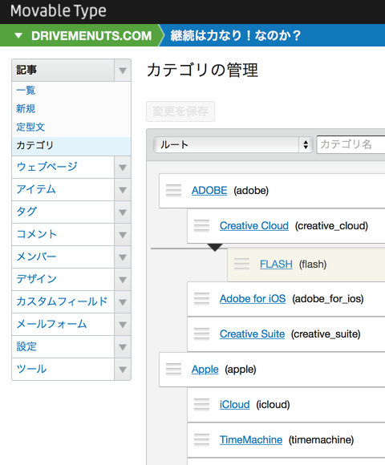
Task: Click the 記事 menu header
Action: 63,71
